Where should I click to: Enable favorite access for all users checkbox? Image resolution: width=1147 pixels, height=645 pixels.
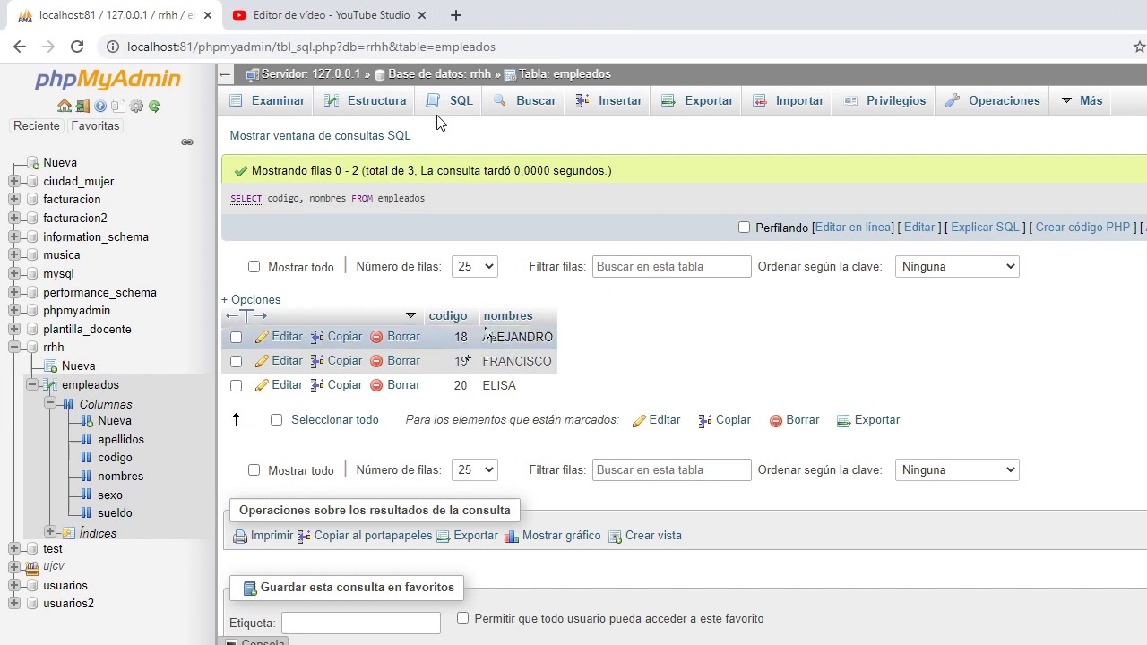coord(462,618)
